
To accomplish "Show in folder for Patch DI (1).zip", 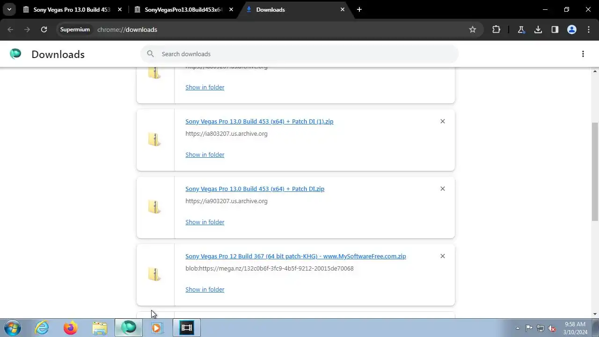I will (x=205, y=154).
